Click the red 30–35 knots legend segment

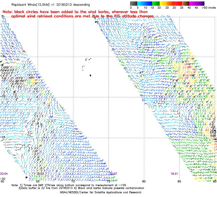click(x=178, y=3)
